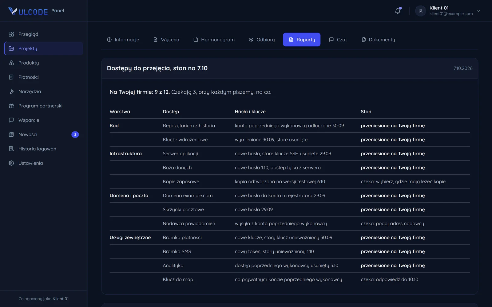
Task: Click the user avatar icon
Action: pyautogui.click(x=420, y=11)
